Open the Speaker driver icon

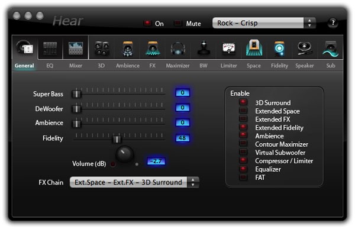[305, 49]
